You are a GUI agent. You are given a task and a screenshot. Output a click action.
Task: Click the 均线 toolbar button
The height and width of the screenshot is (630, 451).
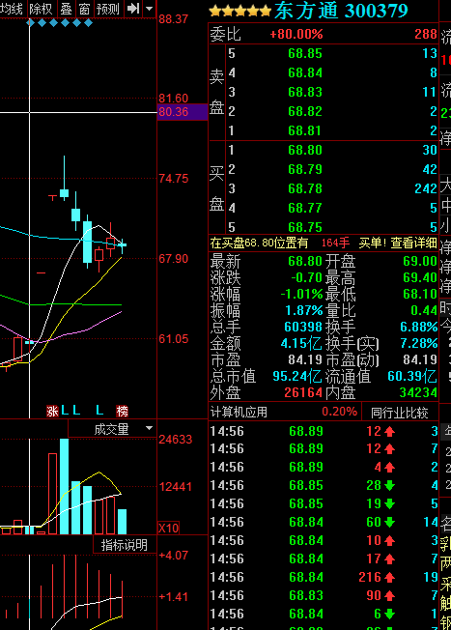[12, 8]
